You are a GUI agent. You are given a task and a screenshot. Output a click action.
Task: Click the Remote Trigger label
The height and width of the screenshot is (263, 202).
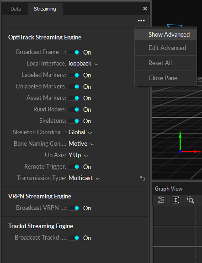[45, 167]
